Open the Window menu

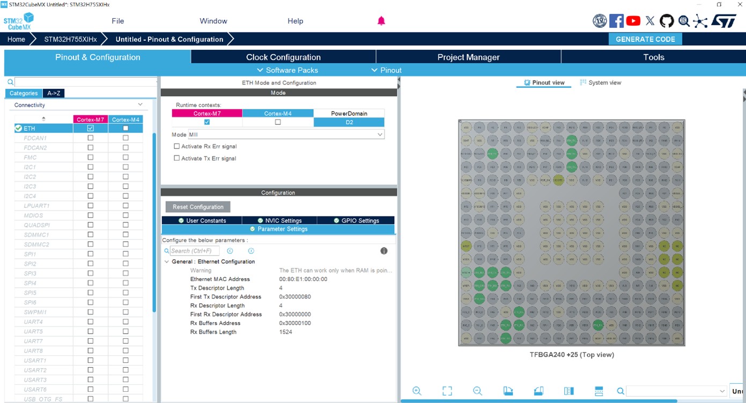[x=213, y=21]
